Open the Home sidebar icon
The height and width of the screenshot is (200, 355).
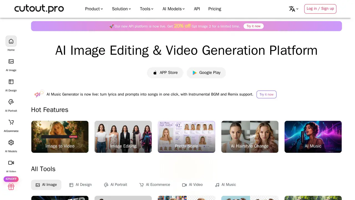pyautogui.click(x=11, y=41)
